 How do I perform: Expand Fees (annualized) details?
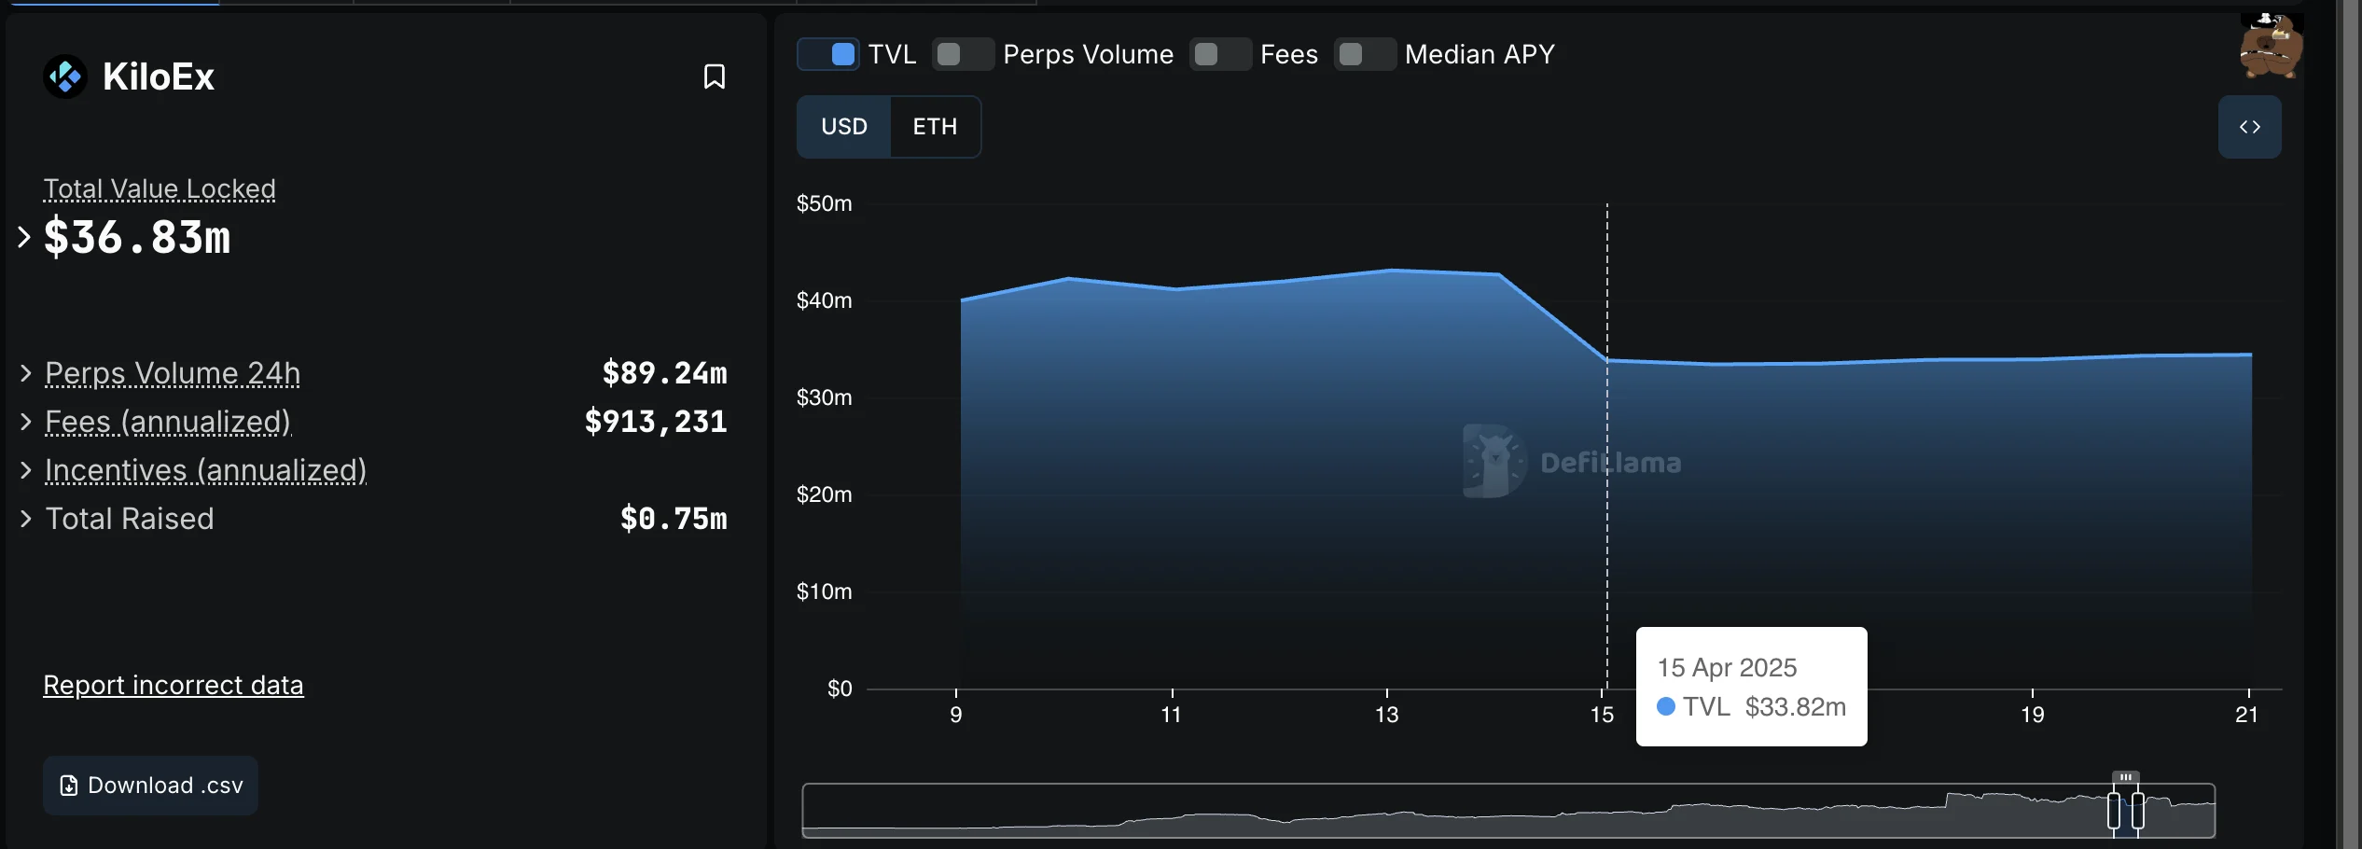(x=26, y=422)
